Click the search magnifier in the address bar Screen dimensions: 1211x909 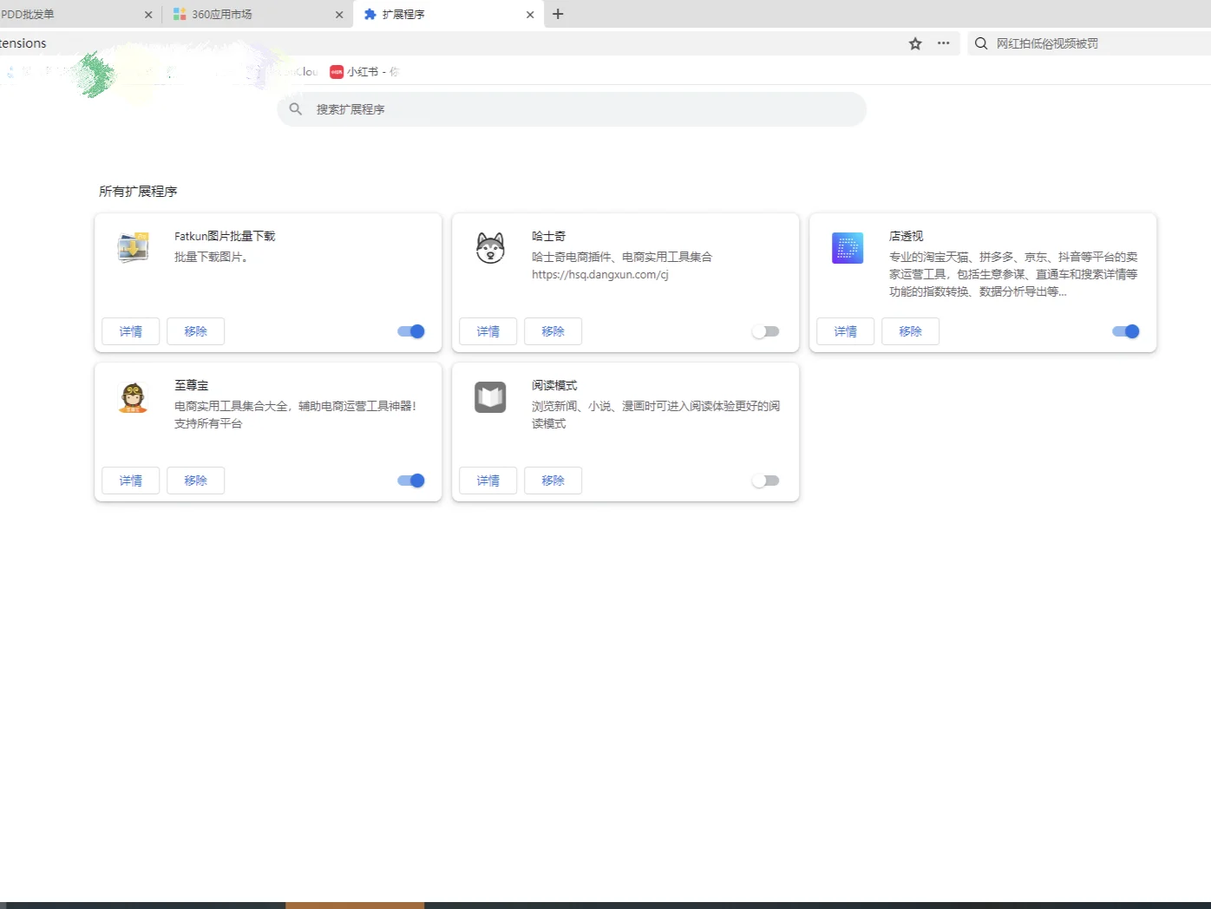(980, 43)
